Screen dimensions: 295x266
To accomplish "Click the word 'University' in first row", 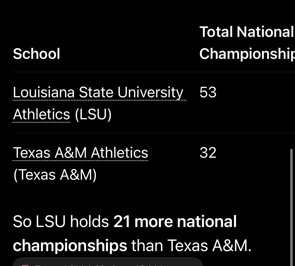I will pos(150,92).
